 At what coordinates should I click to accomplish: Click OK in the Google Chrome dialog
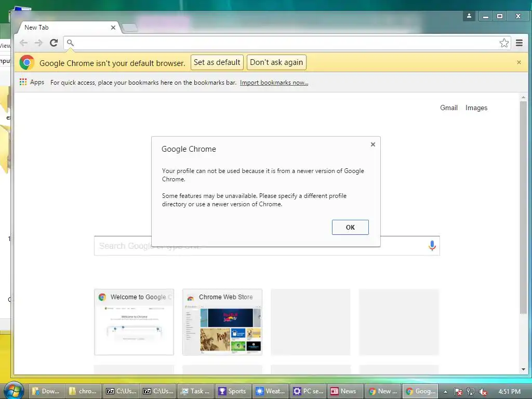[x=350, y=228]
